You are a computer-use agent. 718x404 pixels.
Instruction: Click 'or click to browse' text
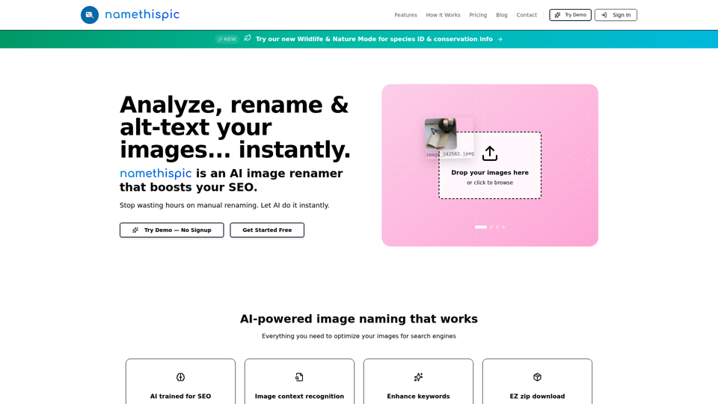coord(490,183)
